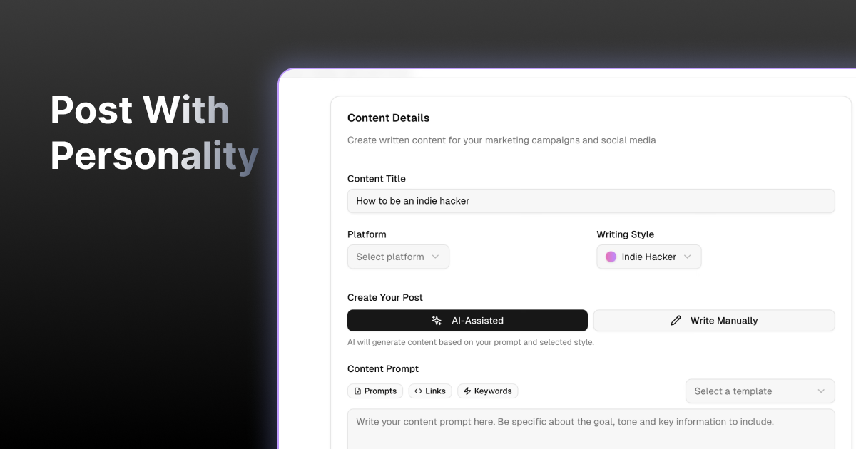Click the code brackets icon beside Links
Screen dimensions: 856x449
click(x=418, y=391)
